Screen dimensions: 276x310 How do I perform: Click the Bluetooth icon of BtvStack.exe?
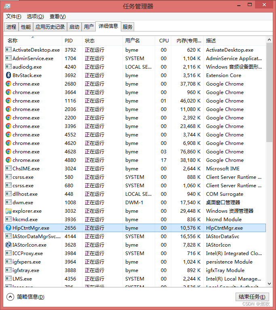(x=8, y=75)
